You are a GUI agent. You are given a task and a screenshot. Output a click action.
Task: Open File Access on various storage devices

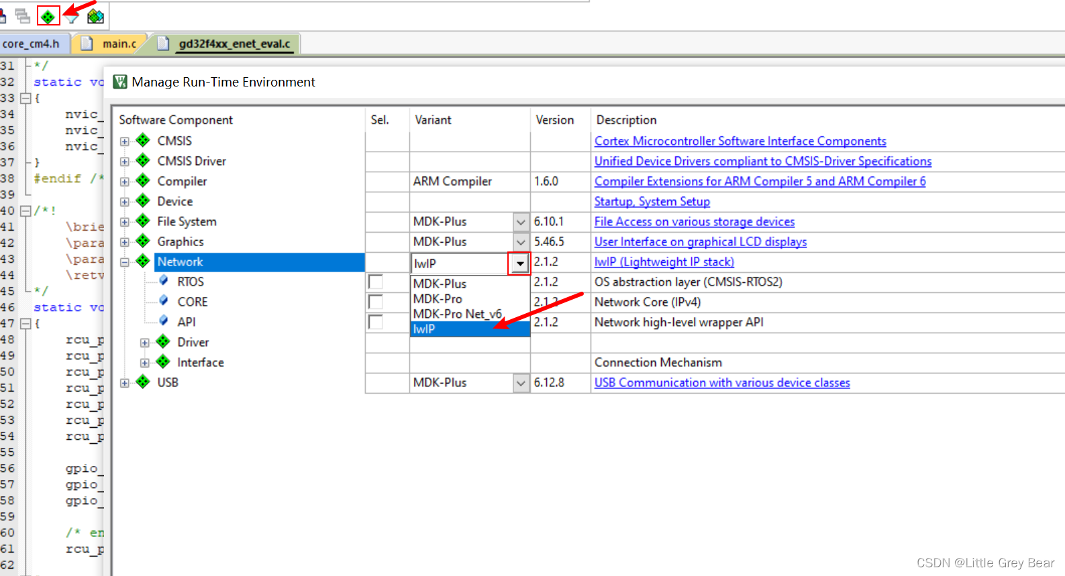click(x=695, y=221)
